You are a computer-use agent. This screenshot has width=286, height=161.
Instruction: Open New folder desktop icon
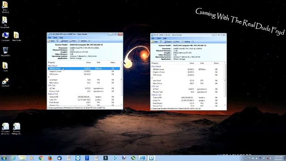[17, 37]
